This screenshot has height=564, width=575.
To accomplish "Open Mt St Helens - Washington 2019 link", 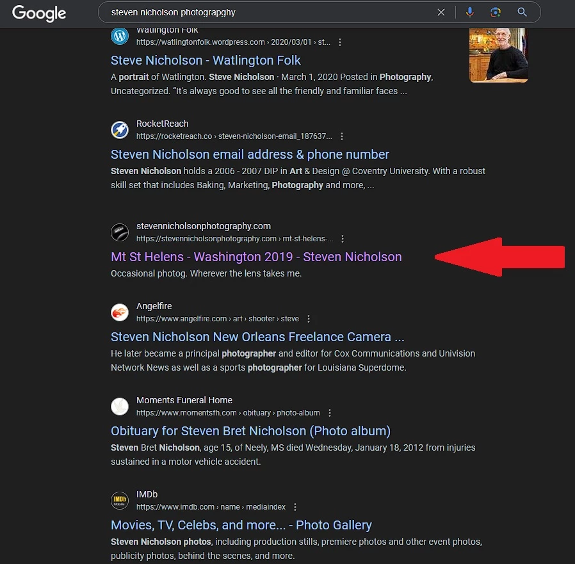I will (256, 257).
